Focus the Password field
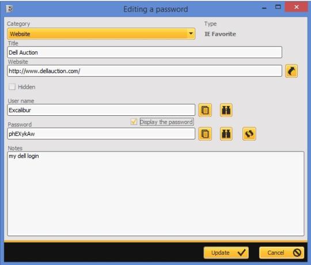Viewport: 311px width, 265px height. (x=101, y=134)
